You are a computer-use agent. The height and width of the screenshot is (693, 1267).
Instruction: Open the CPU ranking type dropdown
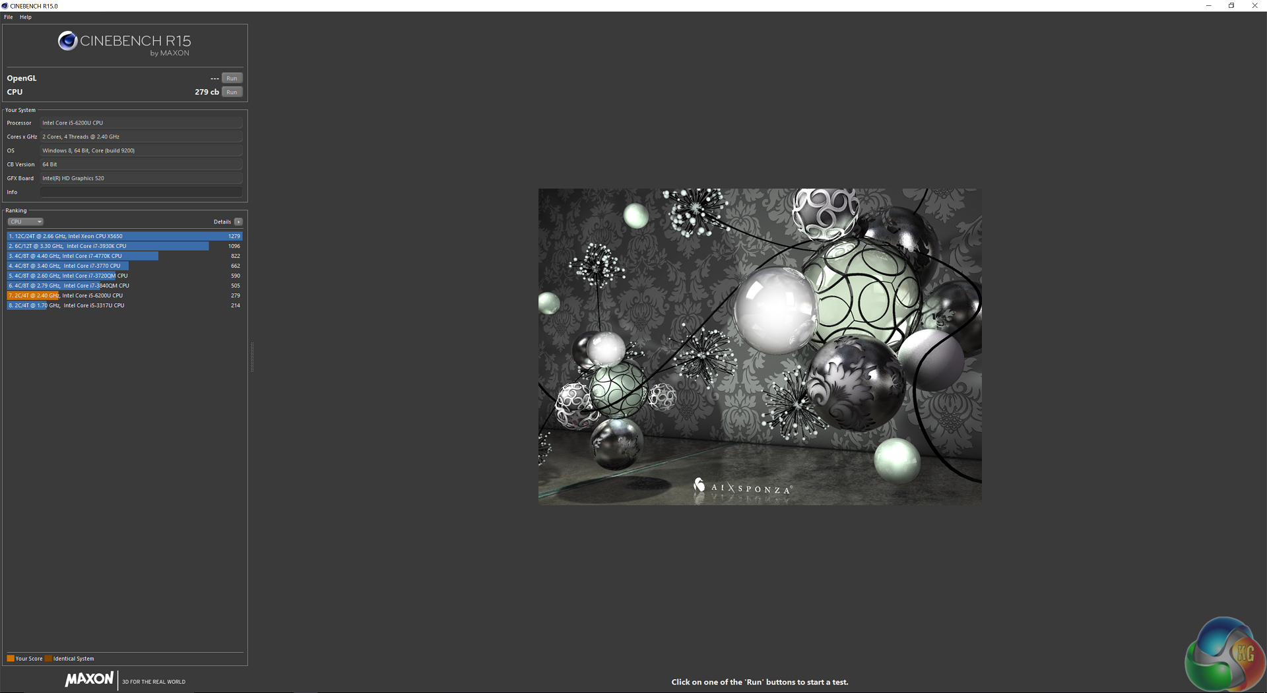pyautogui.click(x=25, y=222)
